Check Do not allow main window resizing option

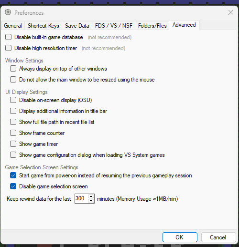tap(13, 80)
